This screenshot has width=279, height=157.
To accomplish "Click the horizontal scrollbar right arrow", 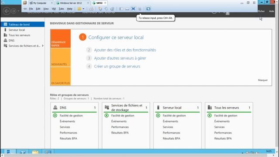I will coord(273,155).
